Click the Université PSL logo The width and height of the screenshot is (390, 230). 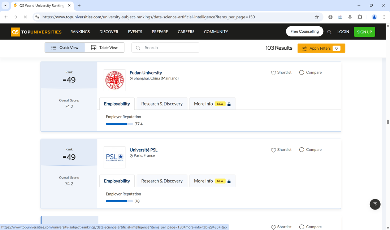(x=114, y=157)
